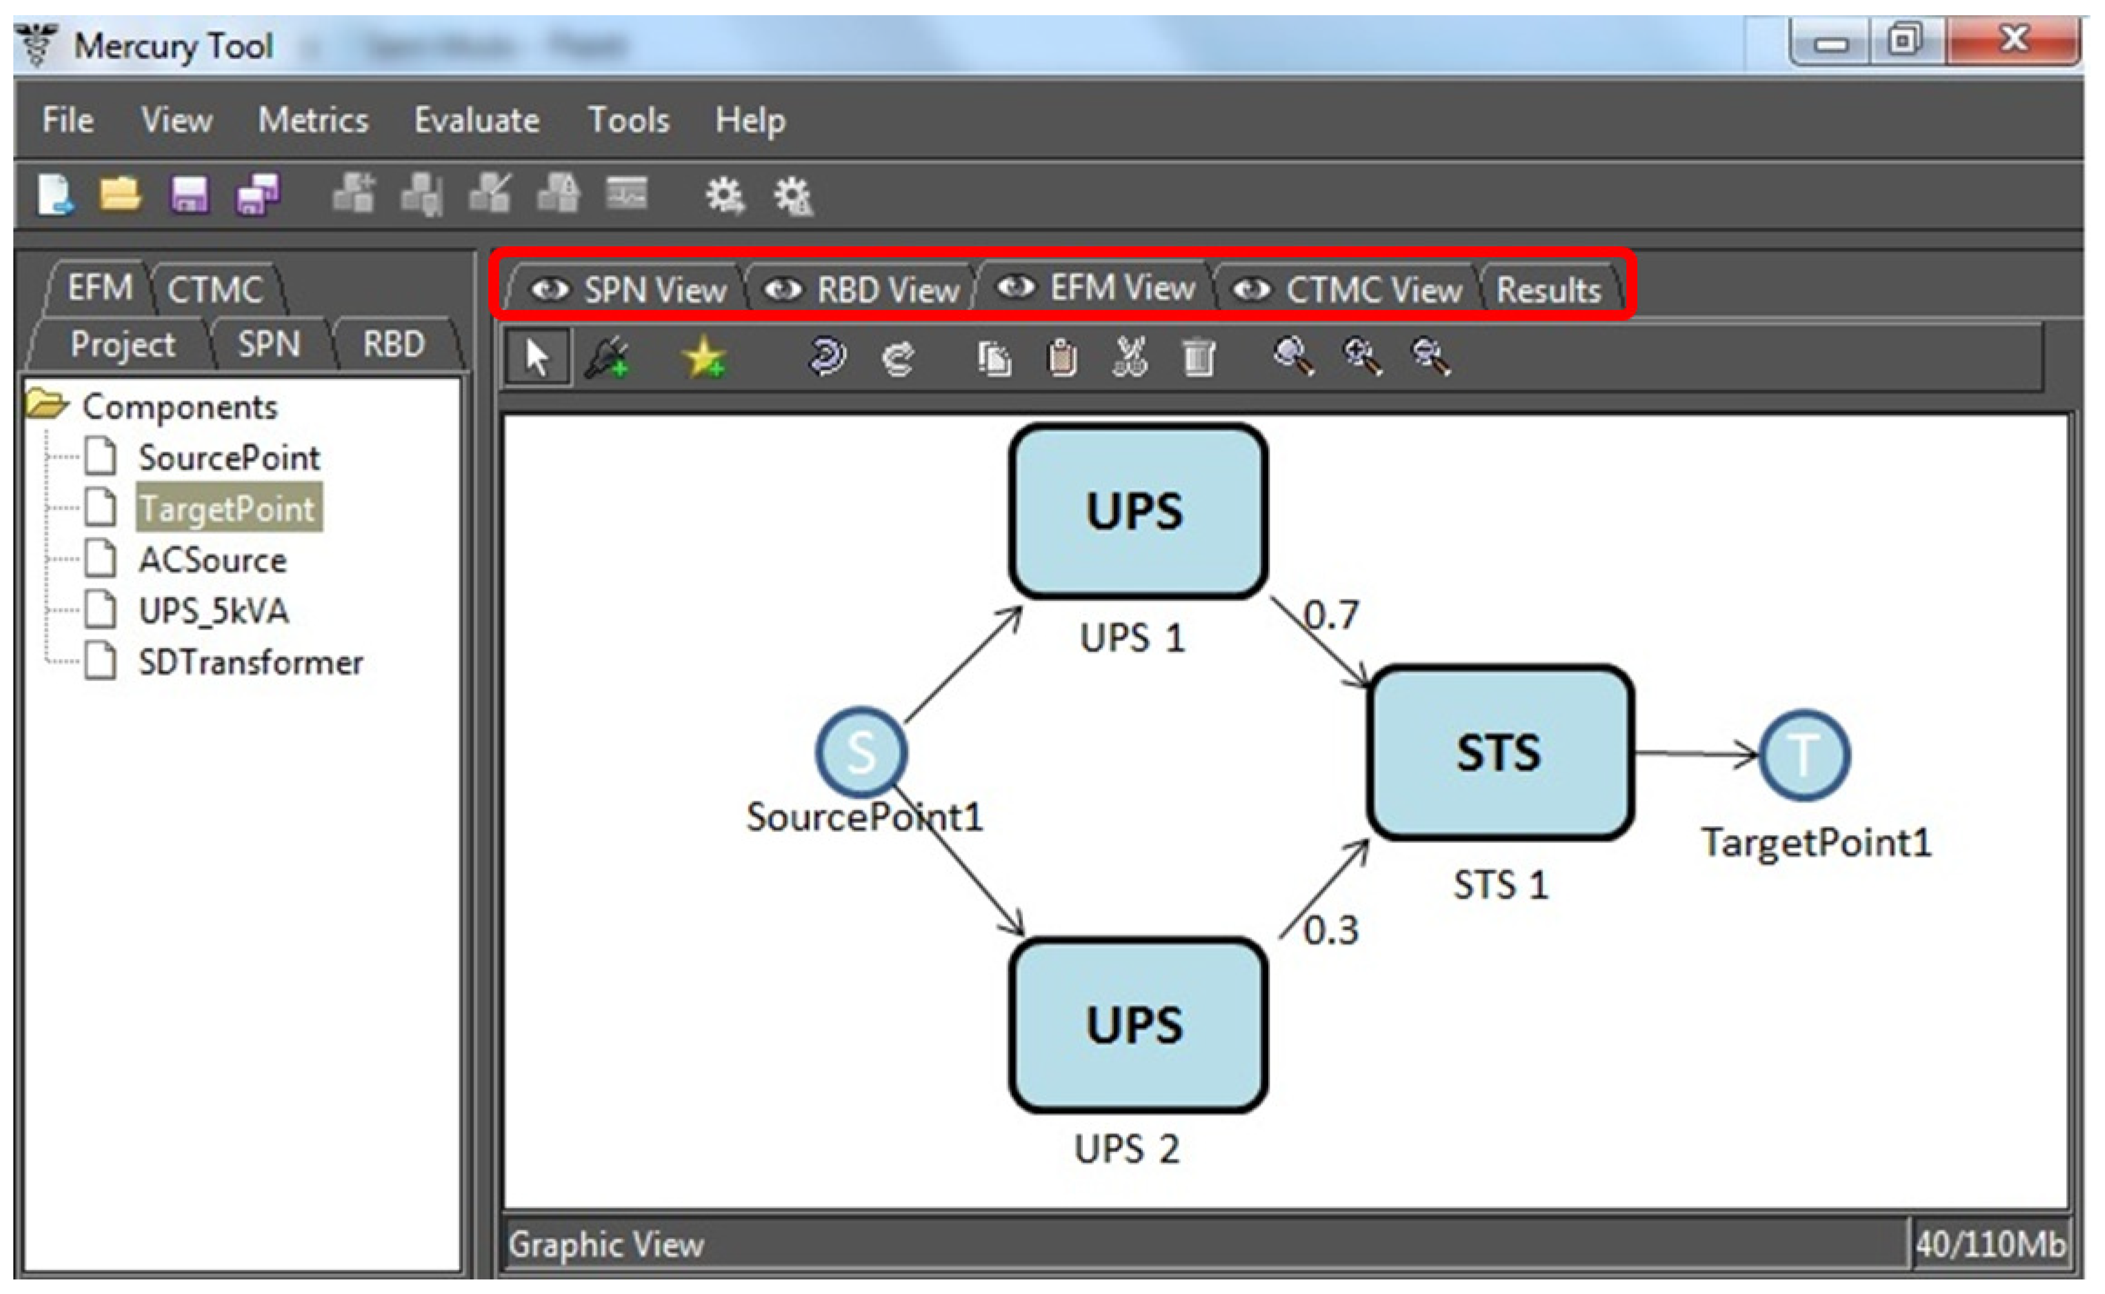Viewport: 2105px width, 1294px height.
Task: Click the yellow star add-component icon
Action: (703, 358)
